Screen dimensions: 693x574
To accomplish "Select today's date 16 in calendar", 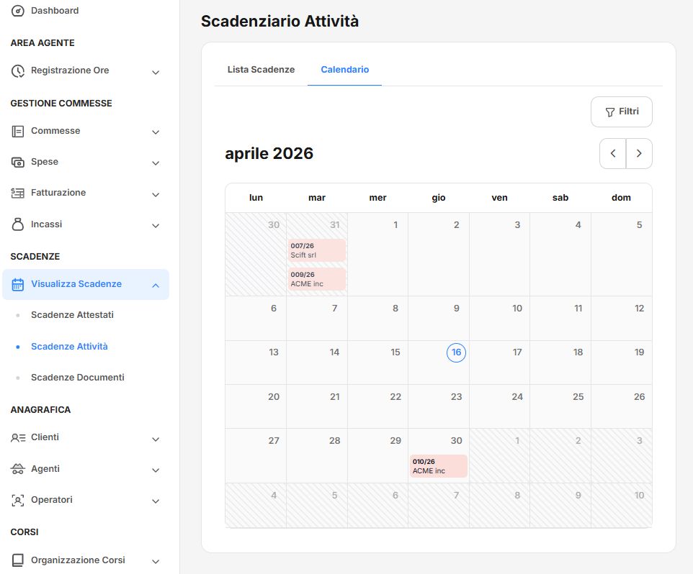I will click(x=456, y=353).
